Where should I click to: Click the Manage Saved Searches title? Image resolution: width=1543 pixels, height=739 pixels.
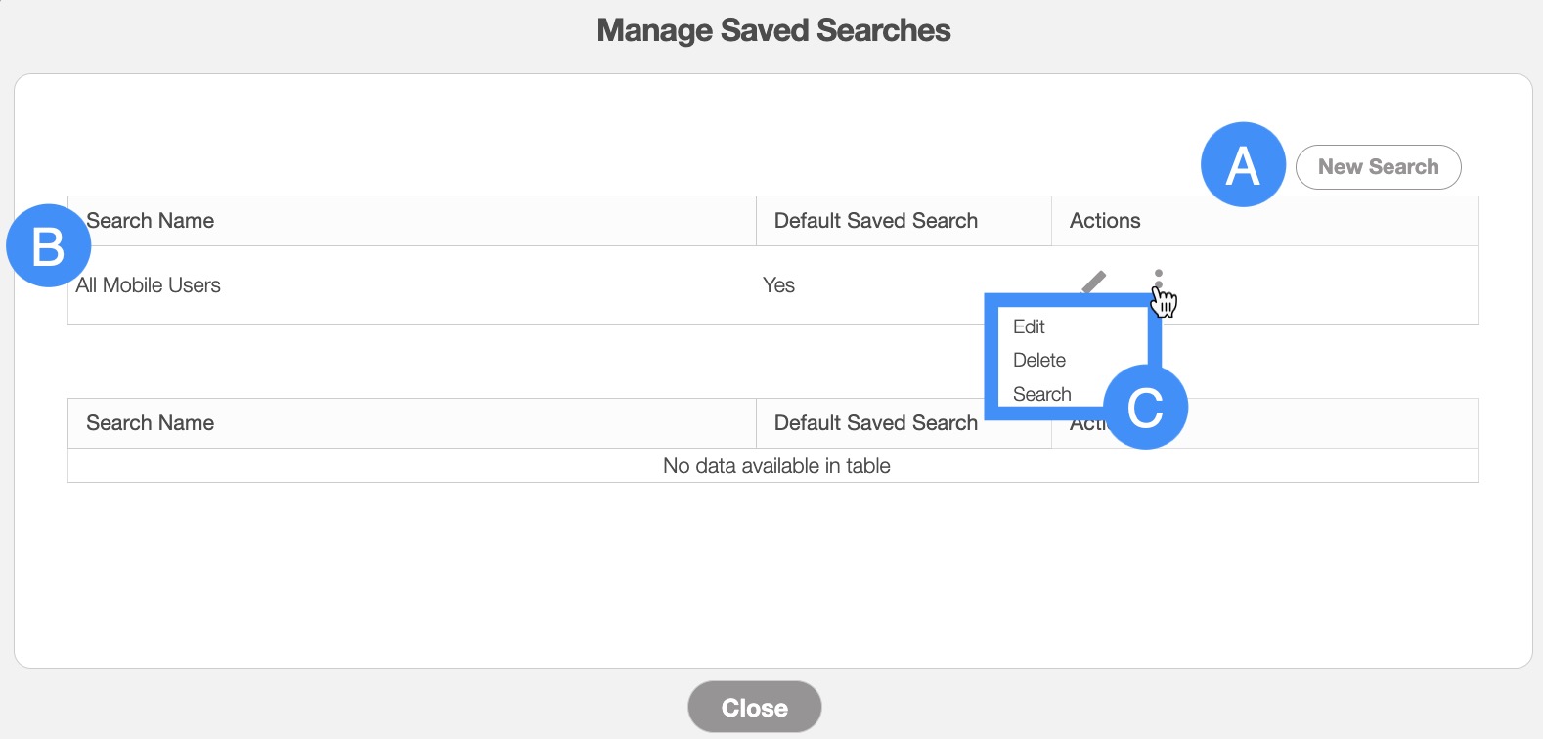tap(773, 30)
